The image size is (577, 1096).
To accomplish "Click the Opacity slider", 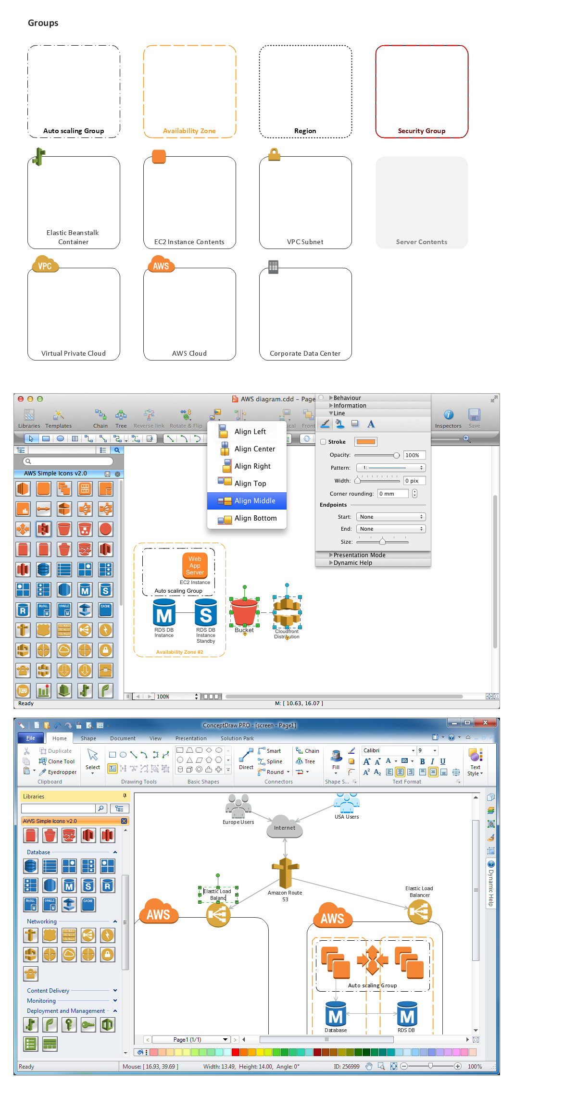I will point(377,455).
